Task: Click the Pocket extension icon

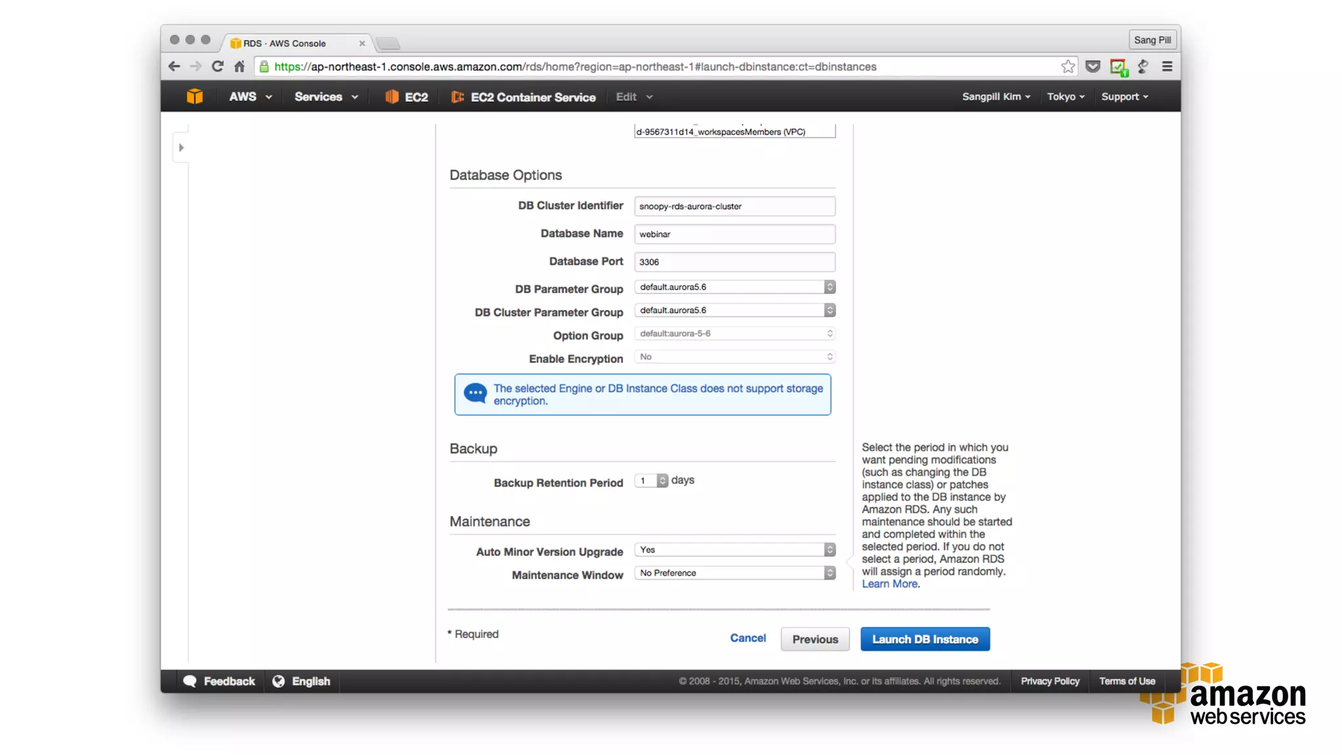Action: [1092, 66]
